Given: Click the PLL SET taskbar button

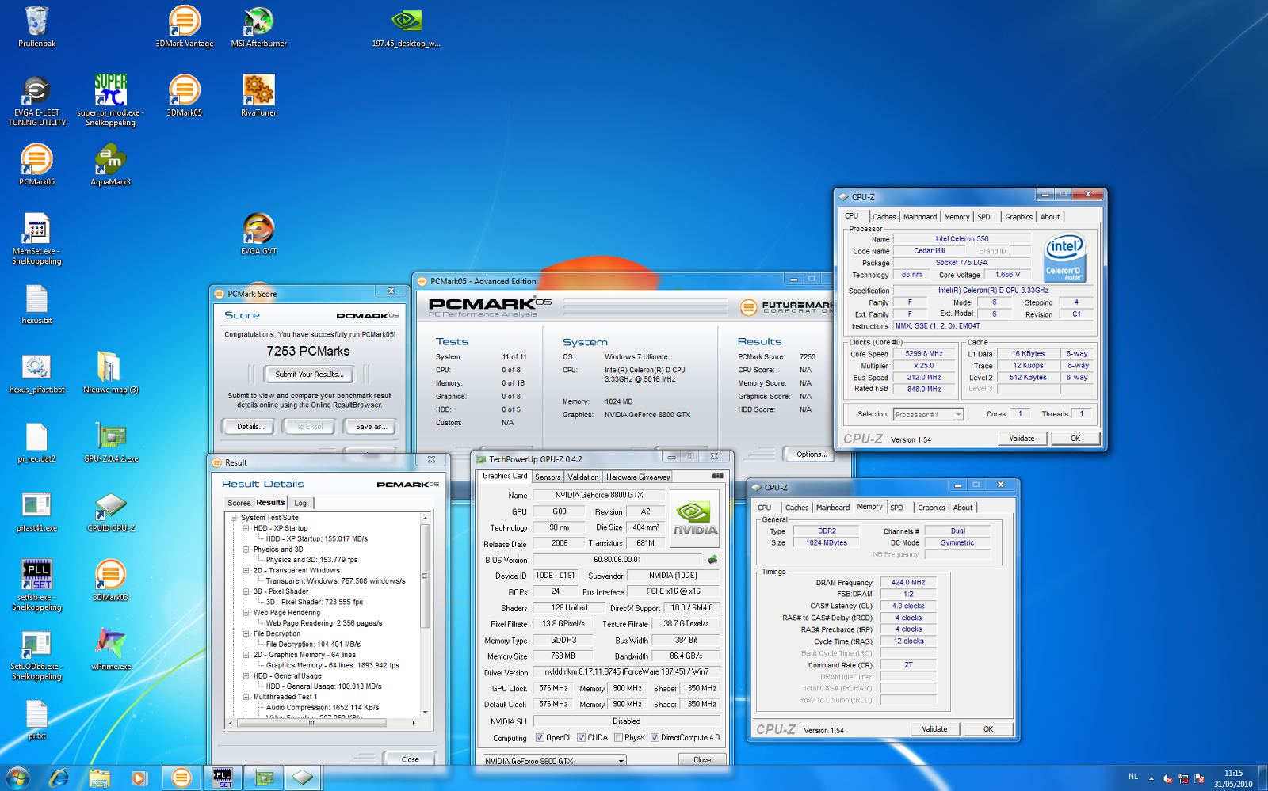Looking at the screenshot, I should click(223, 778).
